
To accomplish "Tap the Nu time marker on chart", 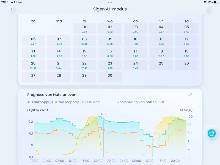I will pos(103,114).
